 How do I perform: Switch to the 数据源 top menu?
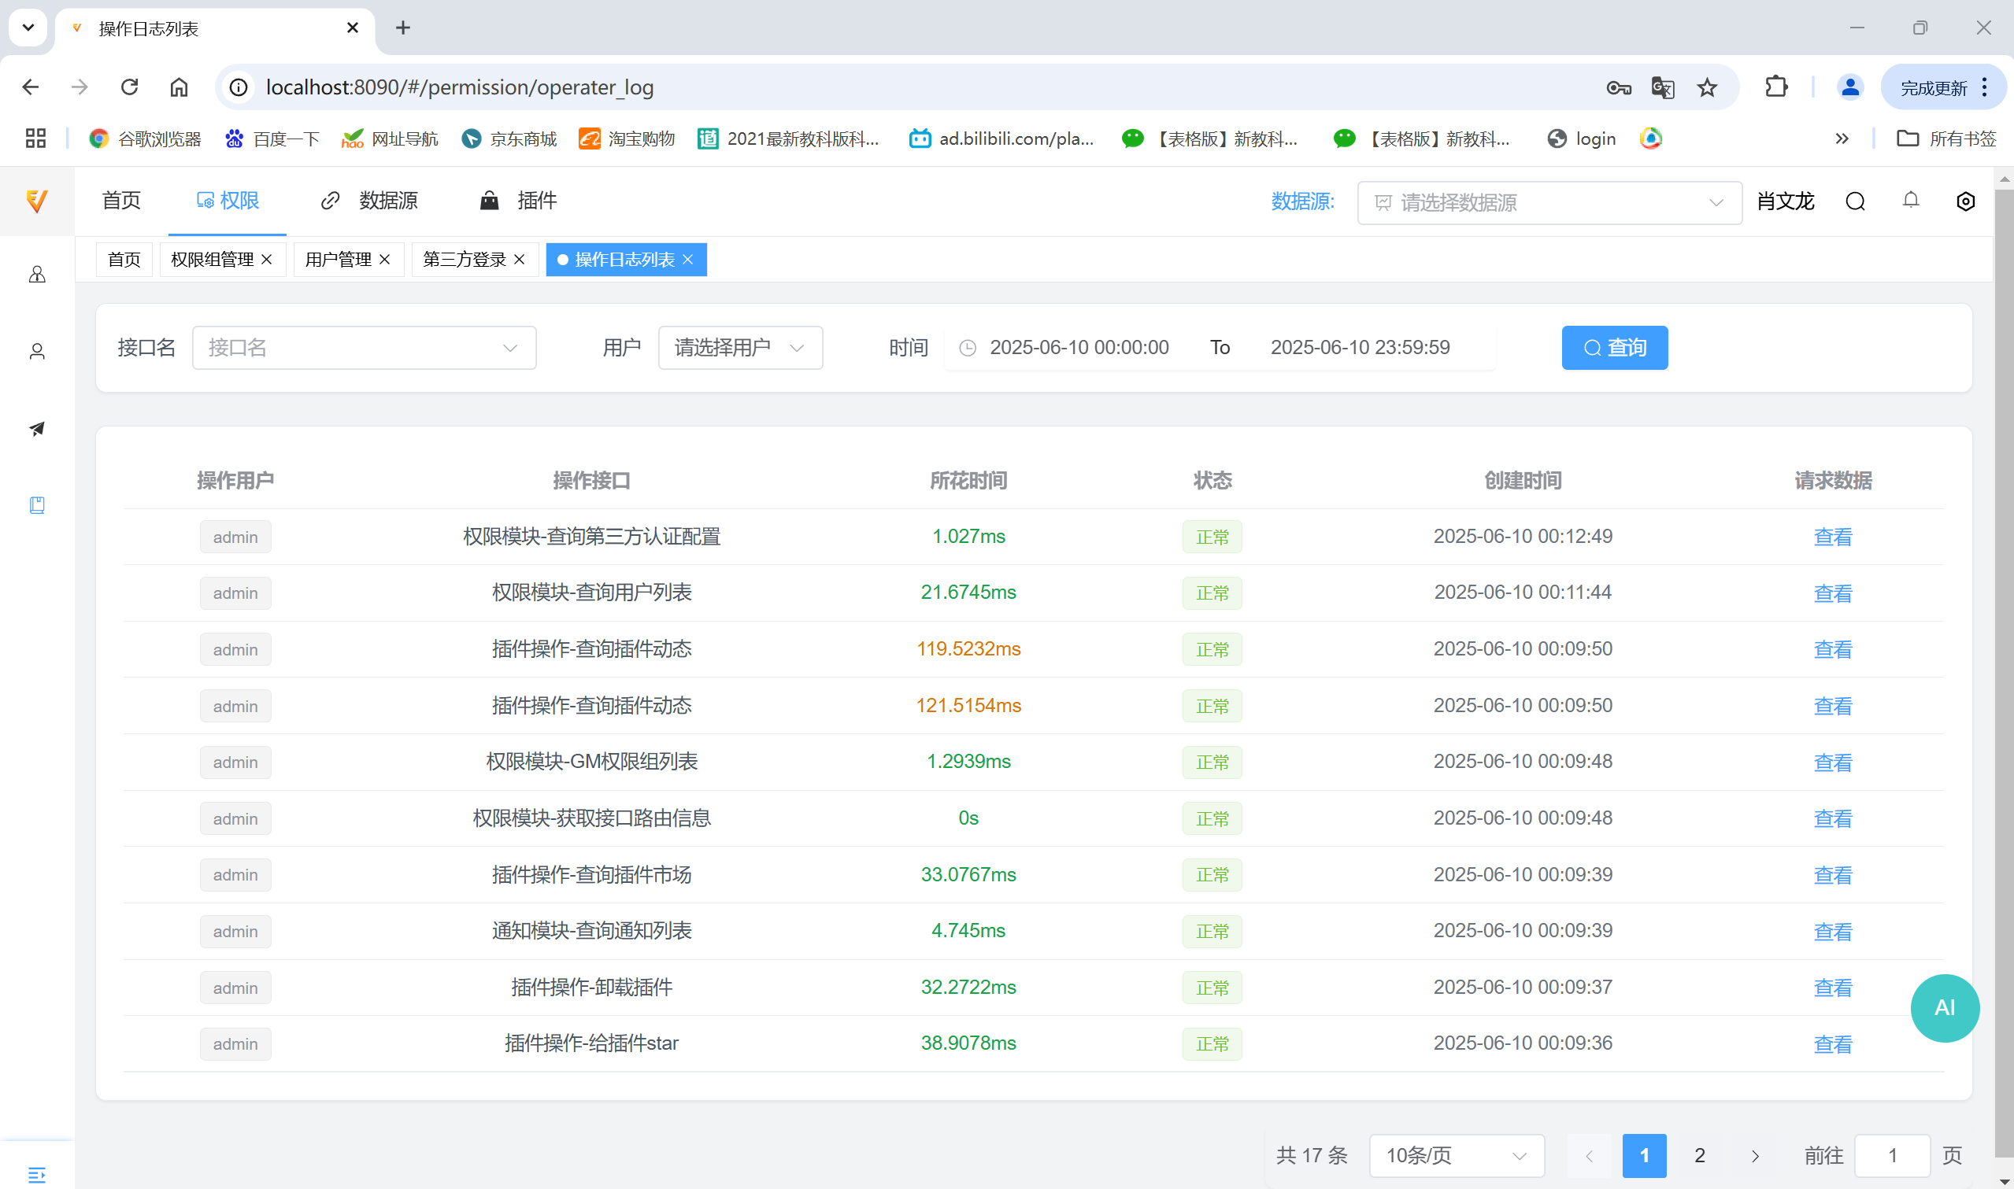(369, 201)
